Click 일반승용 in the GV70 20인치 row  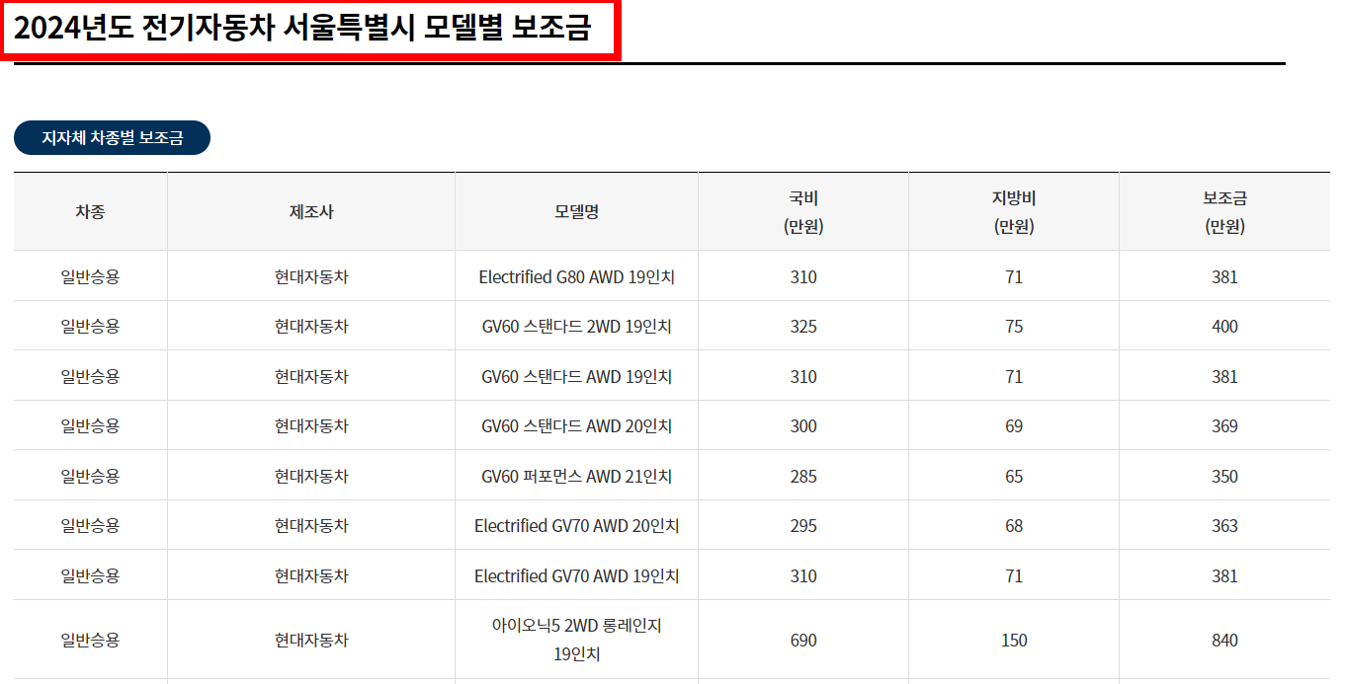tap(90, 526)
